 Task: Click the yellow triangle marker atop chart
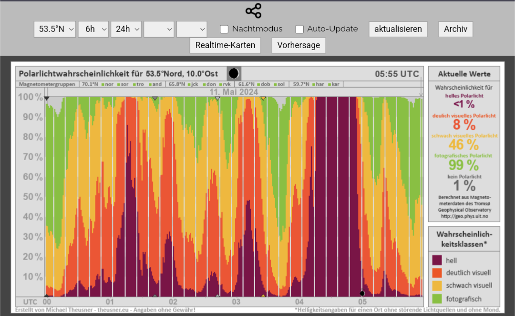coord(263,98)
